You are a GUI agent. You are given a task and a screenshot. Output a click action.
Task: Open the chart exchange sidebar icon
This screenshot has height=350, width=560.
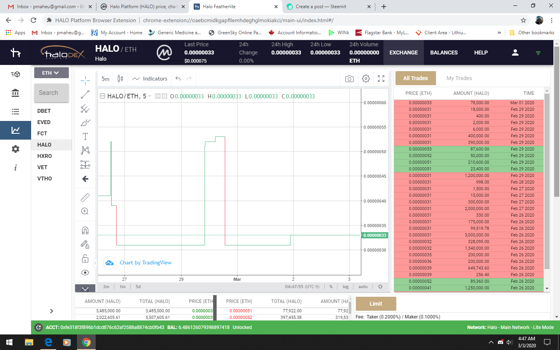pos(16,130)
